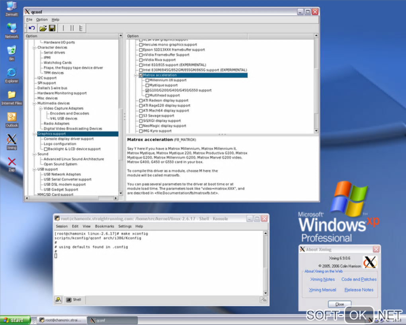This screenshot has width=406, height=325.
Task: Switch to single view toolbar icon
Action: tap(63, 28)
